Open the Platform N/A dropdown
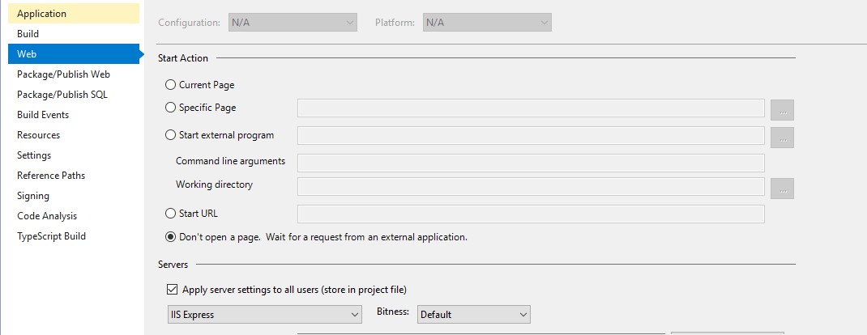 [487, 23]
